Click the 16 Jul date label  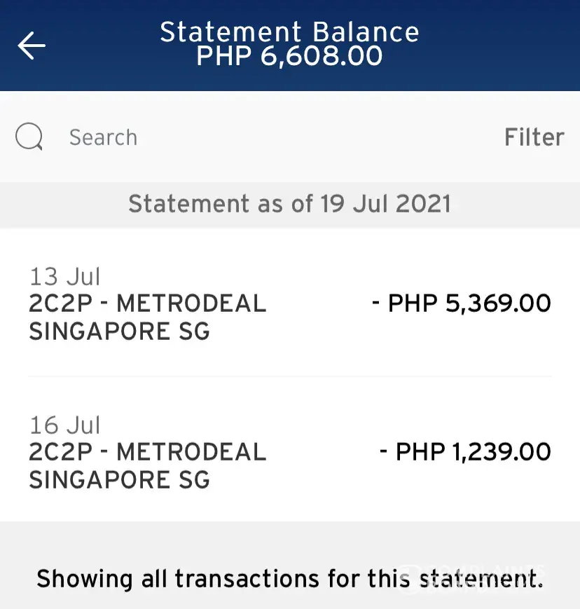(x=65, y=425)
